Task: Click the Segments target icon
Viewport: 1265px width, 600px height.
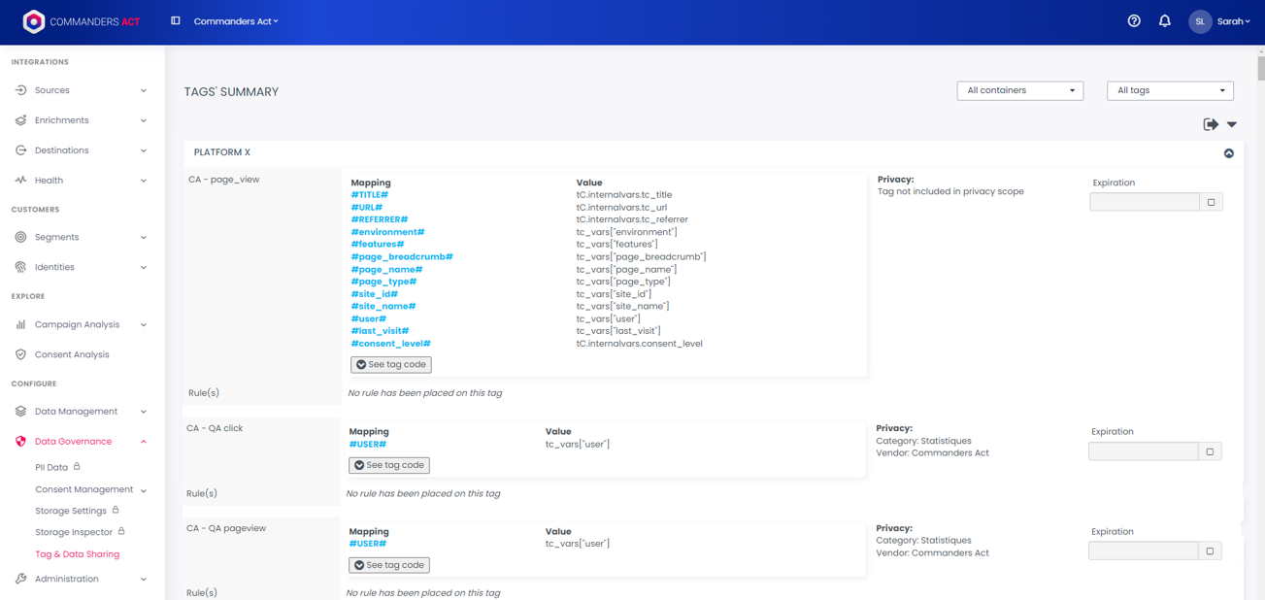Action: tap(20, 237)
